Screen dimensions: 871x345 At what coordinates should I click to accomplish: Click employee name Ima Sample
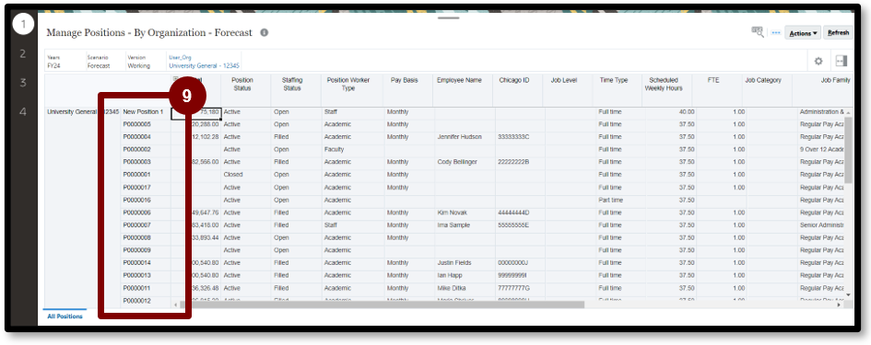click(x=453, y=225)
